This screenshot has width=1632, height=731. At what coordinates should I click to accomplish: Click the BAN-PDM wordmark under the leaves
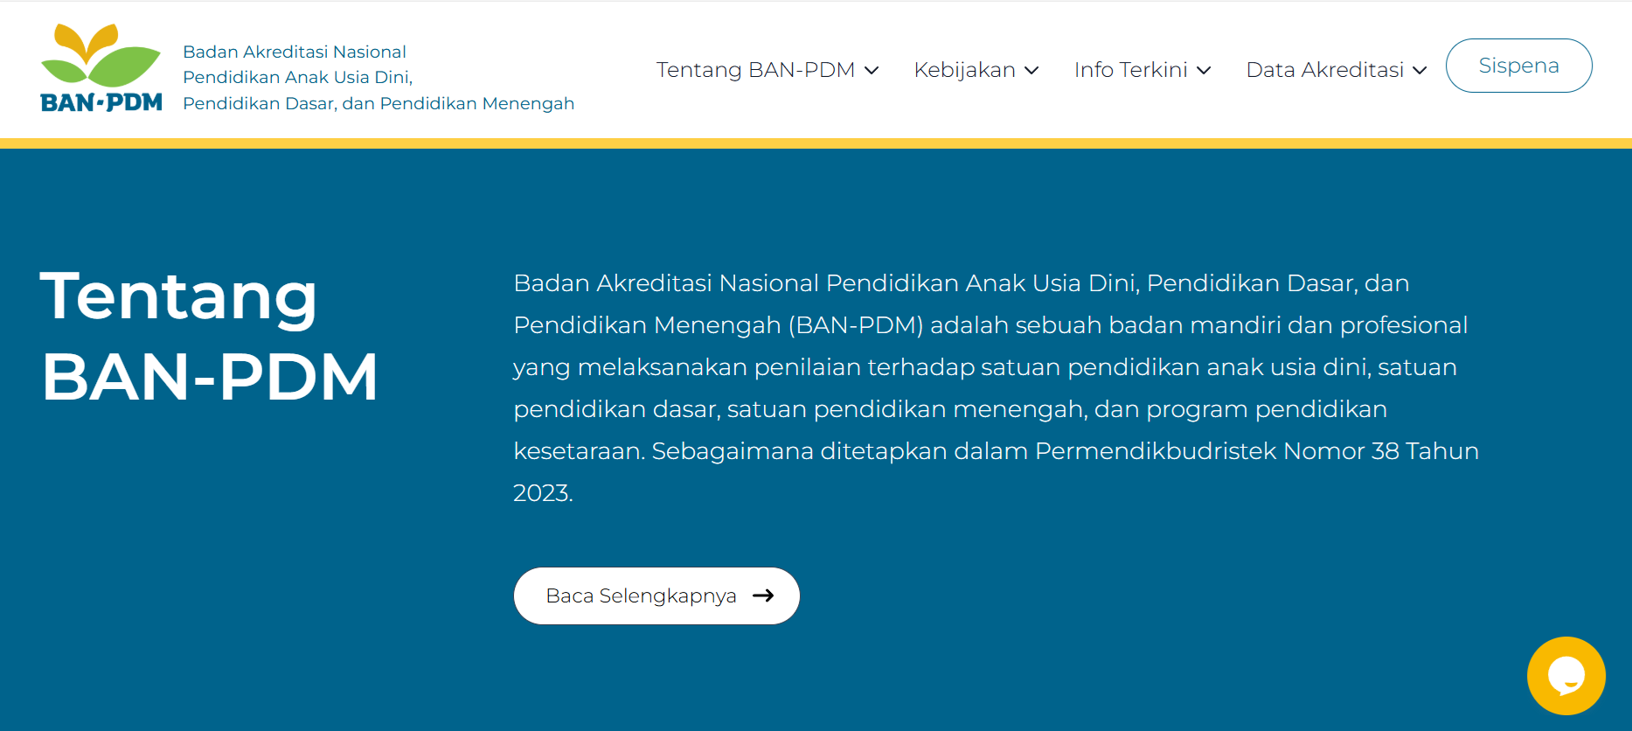(101, 103)
